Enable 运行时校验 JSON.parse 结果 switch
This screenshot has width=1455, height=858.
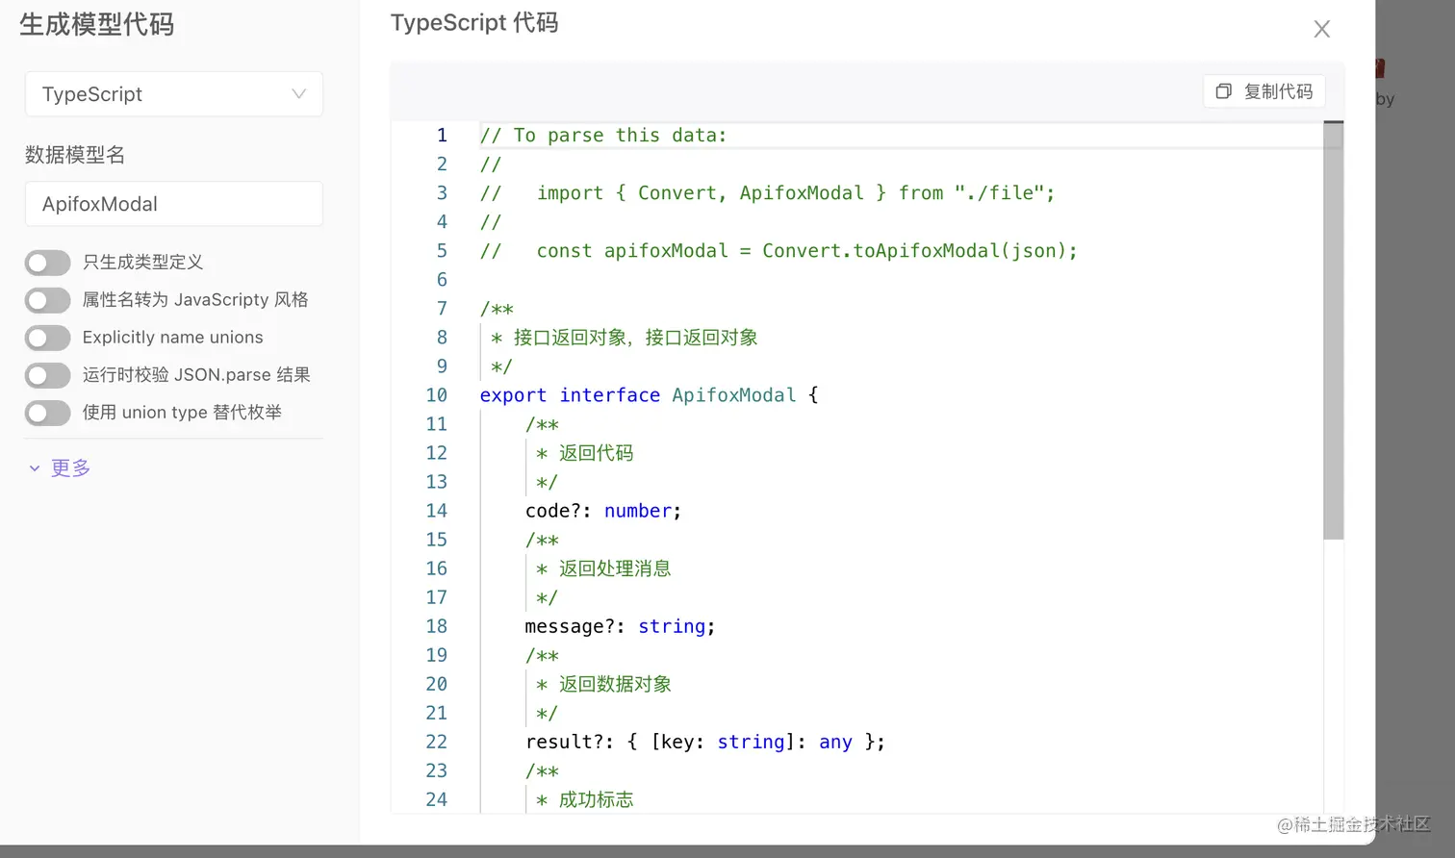tap(47, 375)
